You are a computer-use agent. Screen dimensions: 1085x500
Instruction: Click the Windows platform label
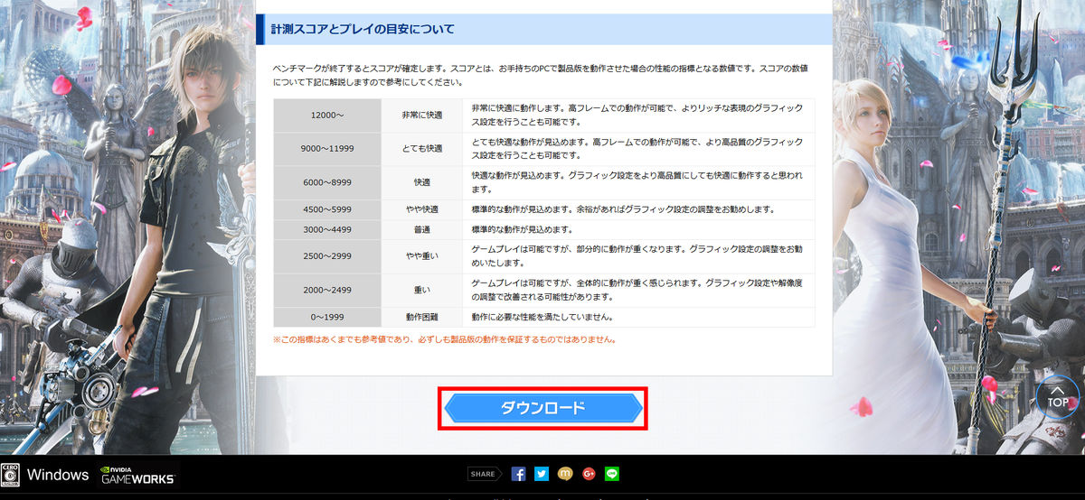click(x=58, y=475)
